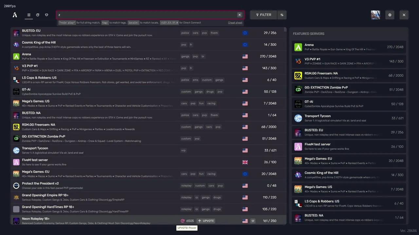Click the GT-Ai server icon in main list
Image resolution: width=419 pixels, height=235 pixels.
(x=16, y=91)
